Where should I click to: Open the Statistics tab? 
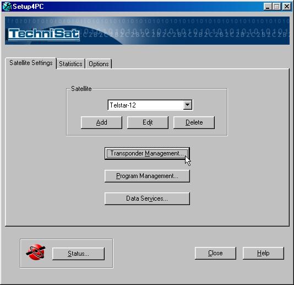pyautogui.click(x=70, y=64)
